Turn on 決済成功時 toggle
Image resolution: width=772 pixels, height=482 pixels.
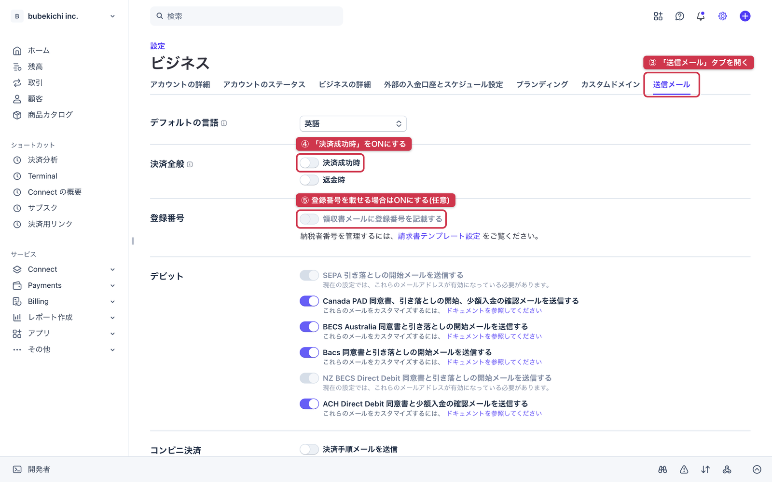[309, 163]
